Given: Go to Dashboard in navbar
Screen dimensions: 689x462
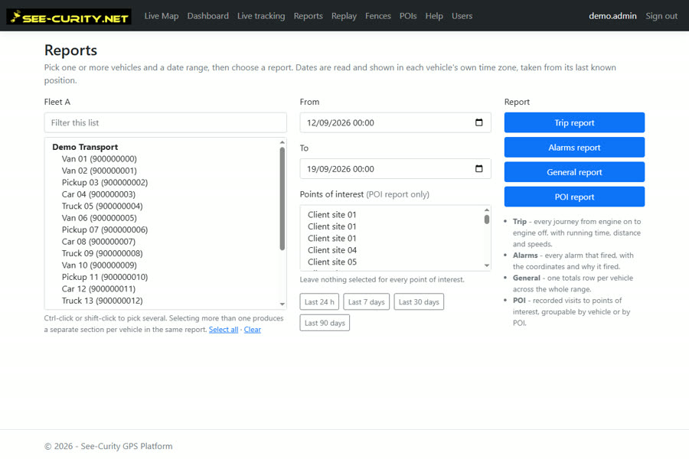Looking at the screenshot, I should point(207,16).
